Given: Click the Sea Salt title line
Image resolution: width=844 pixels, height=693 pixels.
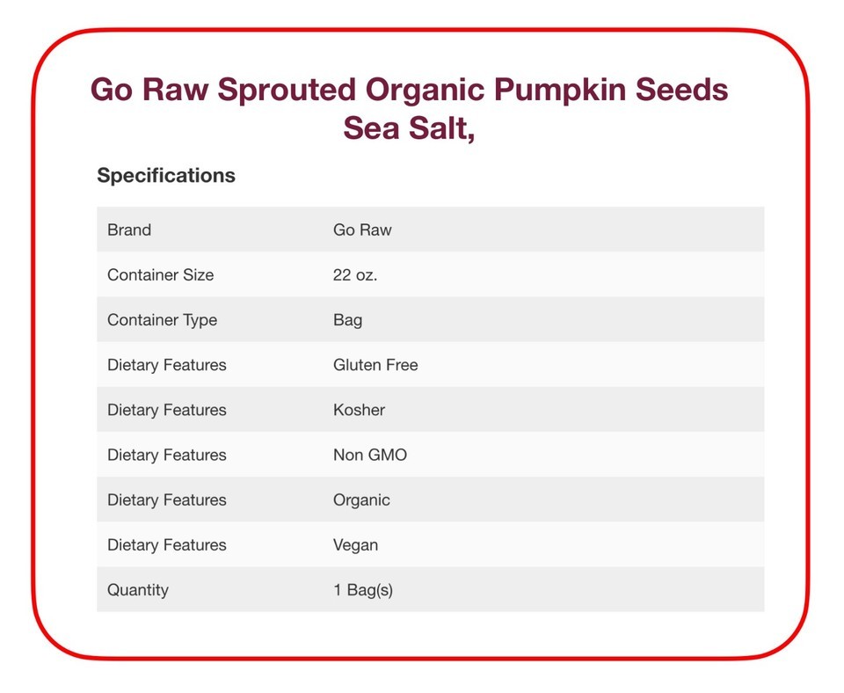Looking at the screenshot, I should (x=409, y=128).
